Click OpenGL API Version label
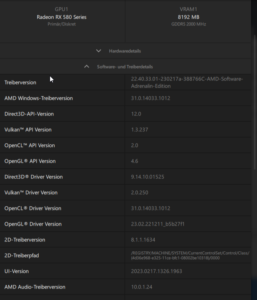257x300 pixels. [30, 161]
